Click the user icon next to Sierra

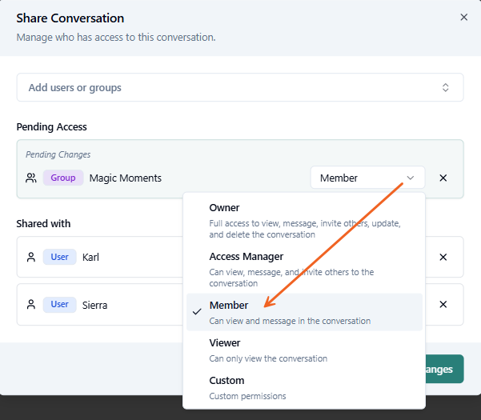click(31, 305)
